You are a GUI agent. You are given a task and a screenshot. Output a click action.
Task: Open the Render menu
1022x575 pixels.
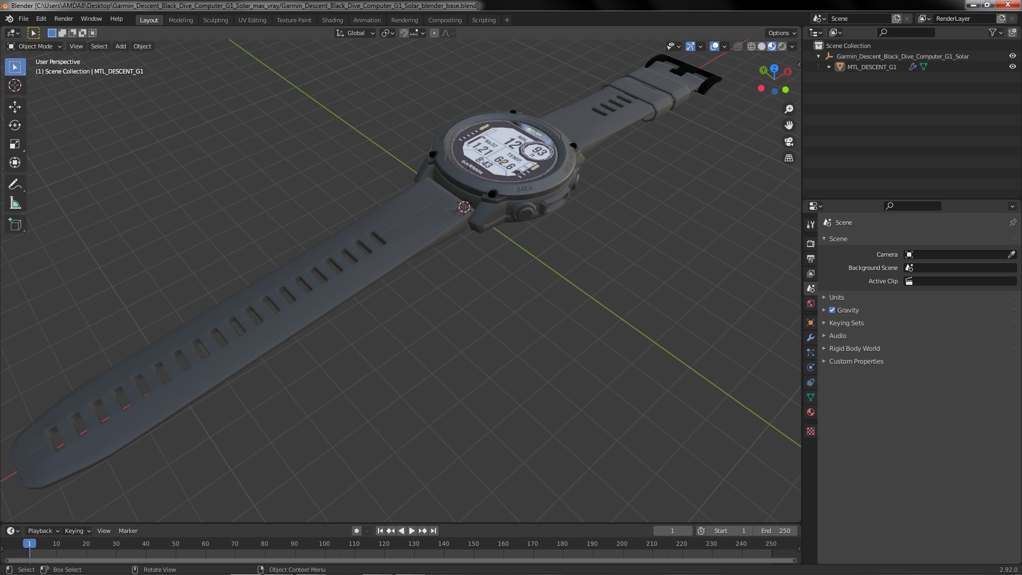pyautogui.click(x=63, y=19)
